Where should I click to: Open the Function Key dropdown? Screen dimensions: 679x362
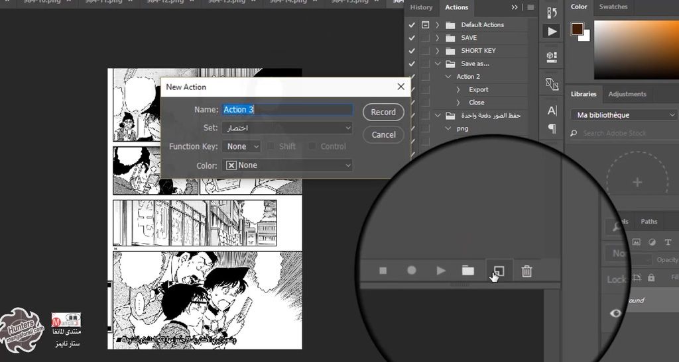[241, 146]
